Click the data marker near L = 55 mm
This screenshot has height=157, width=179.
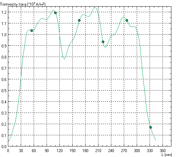(x=32, y=31)
